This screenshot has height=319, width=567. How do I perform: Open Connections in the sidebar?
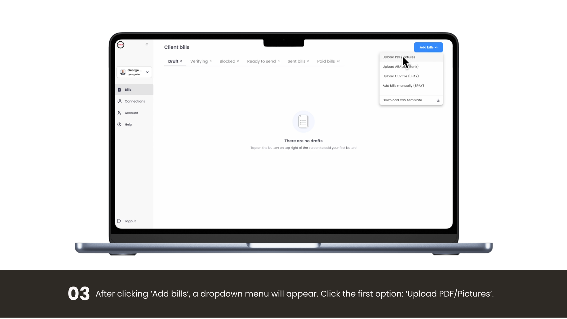click(135, 101)
